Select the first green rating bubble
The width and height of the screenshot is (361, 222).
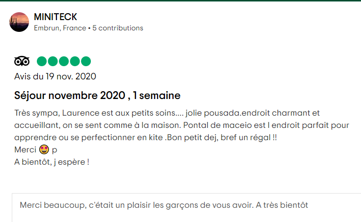[42, 61]
